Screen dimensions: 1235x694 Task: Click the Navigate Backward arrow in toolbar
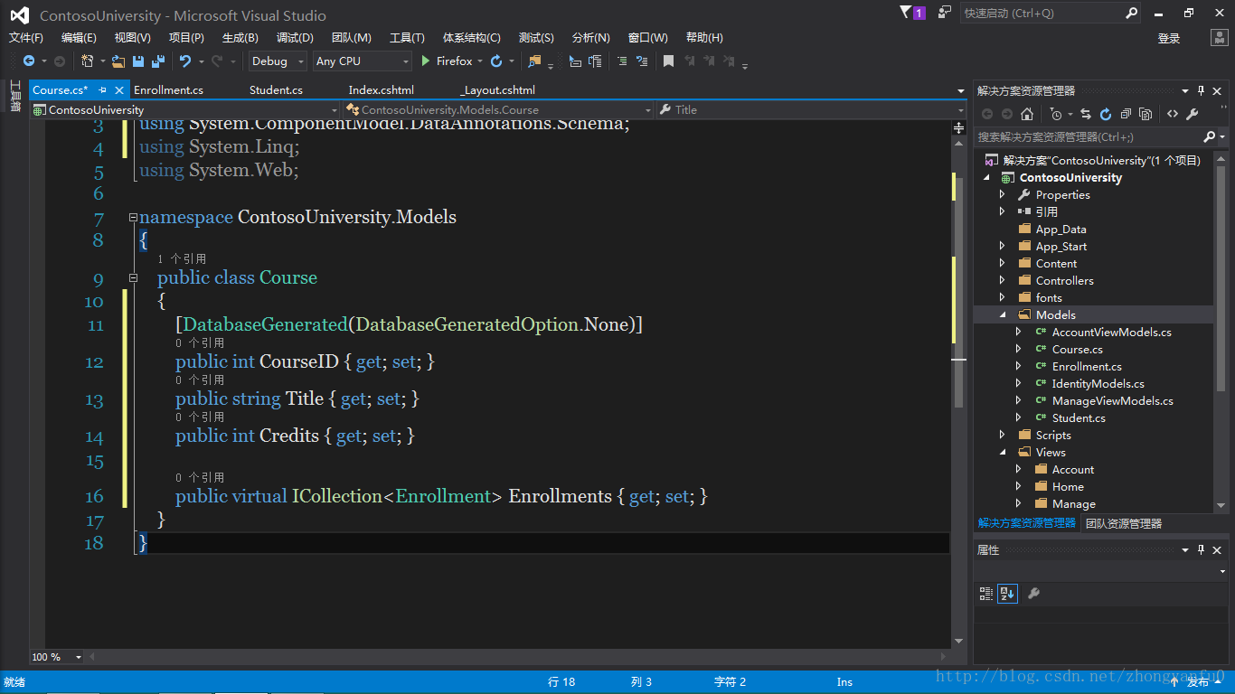[x=29, y=61]
